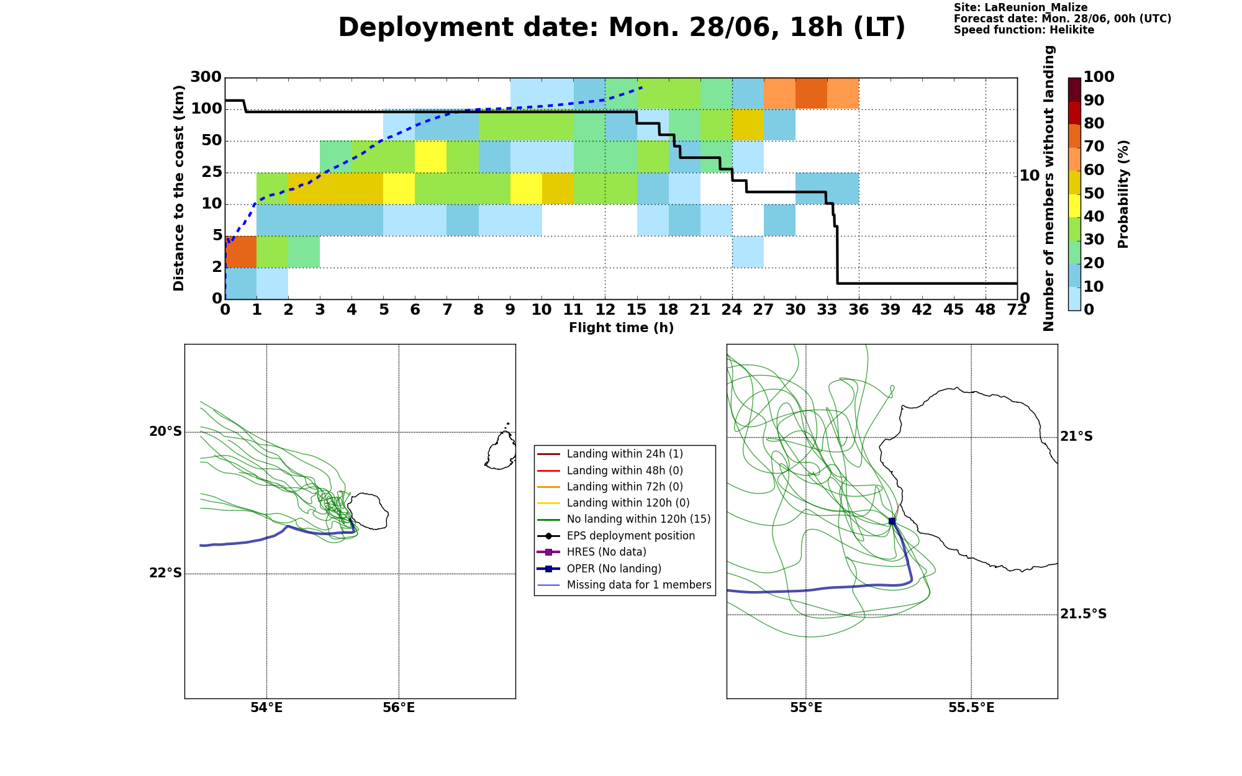Click the '22°S' latitude label on left map
Screen dimensions: 1242x776
pyautogui.click(x=165, y=573)
